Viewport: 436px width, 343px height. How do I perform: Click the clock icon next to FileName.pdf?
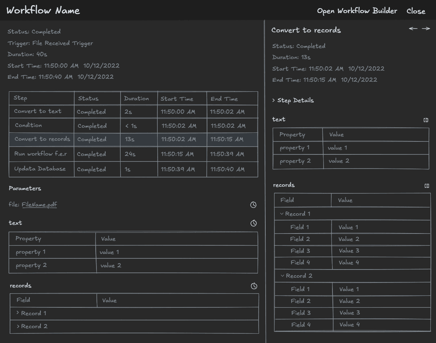click(x=253, y=205)
